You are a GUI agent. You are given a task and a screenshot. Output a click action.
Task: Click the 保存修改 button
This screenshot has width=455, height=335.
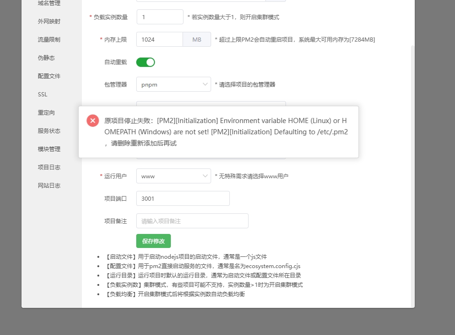tap(154, 241)
